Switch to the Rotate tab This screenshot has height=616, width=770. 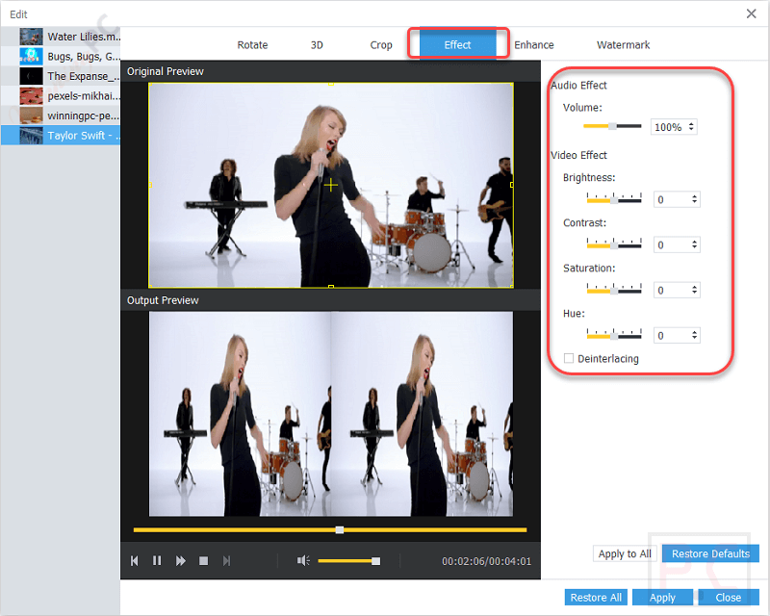[252, 45]
